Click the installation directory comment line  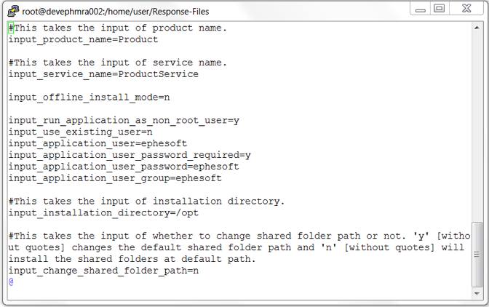146,202
